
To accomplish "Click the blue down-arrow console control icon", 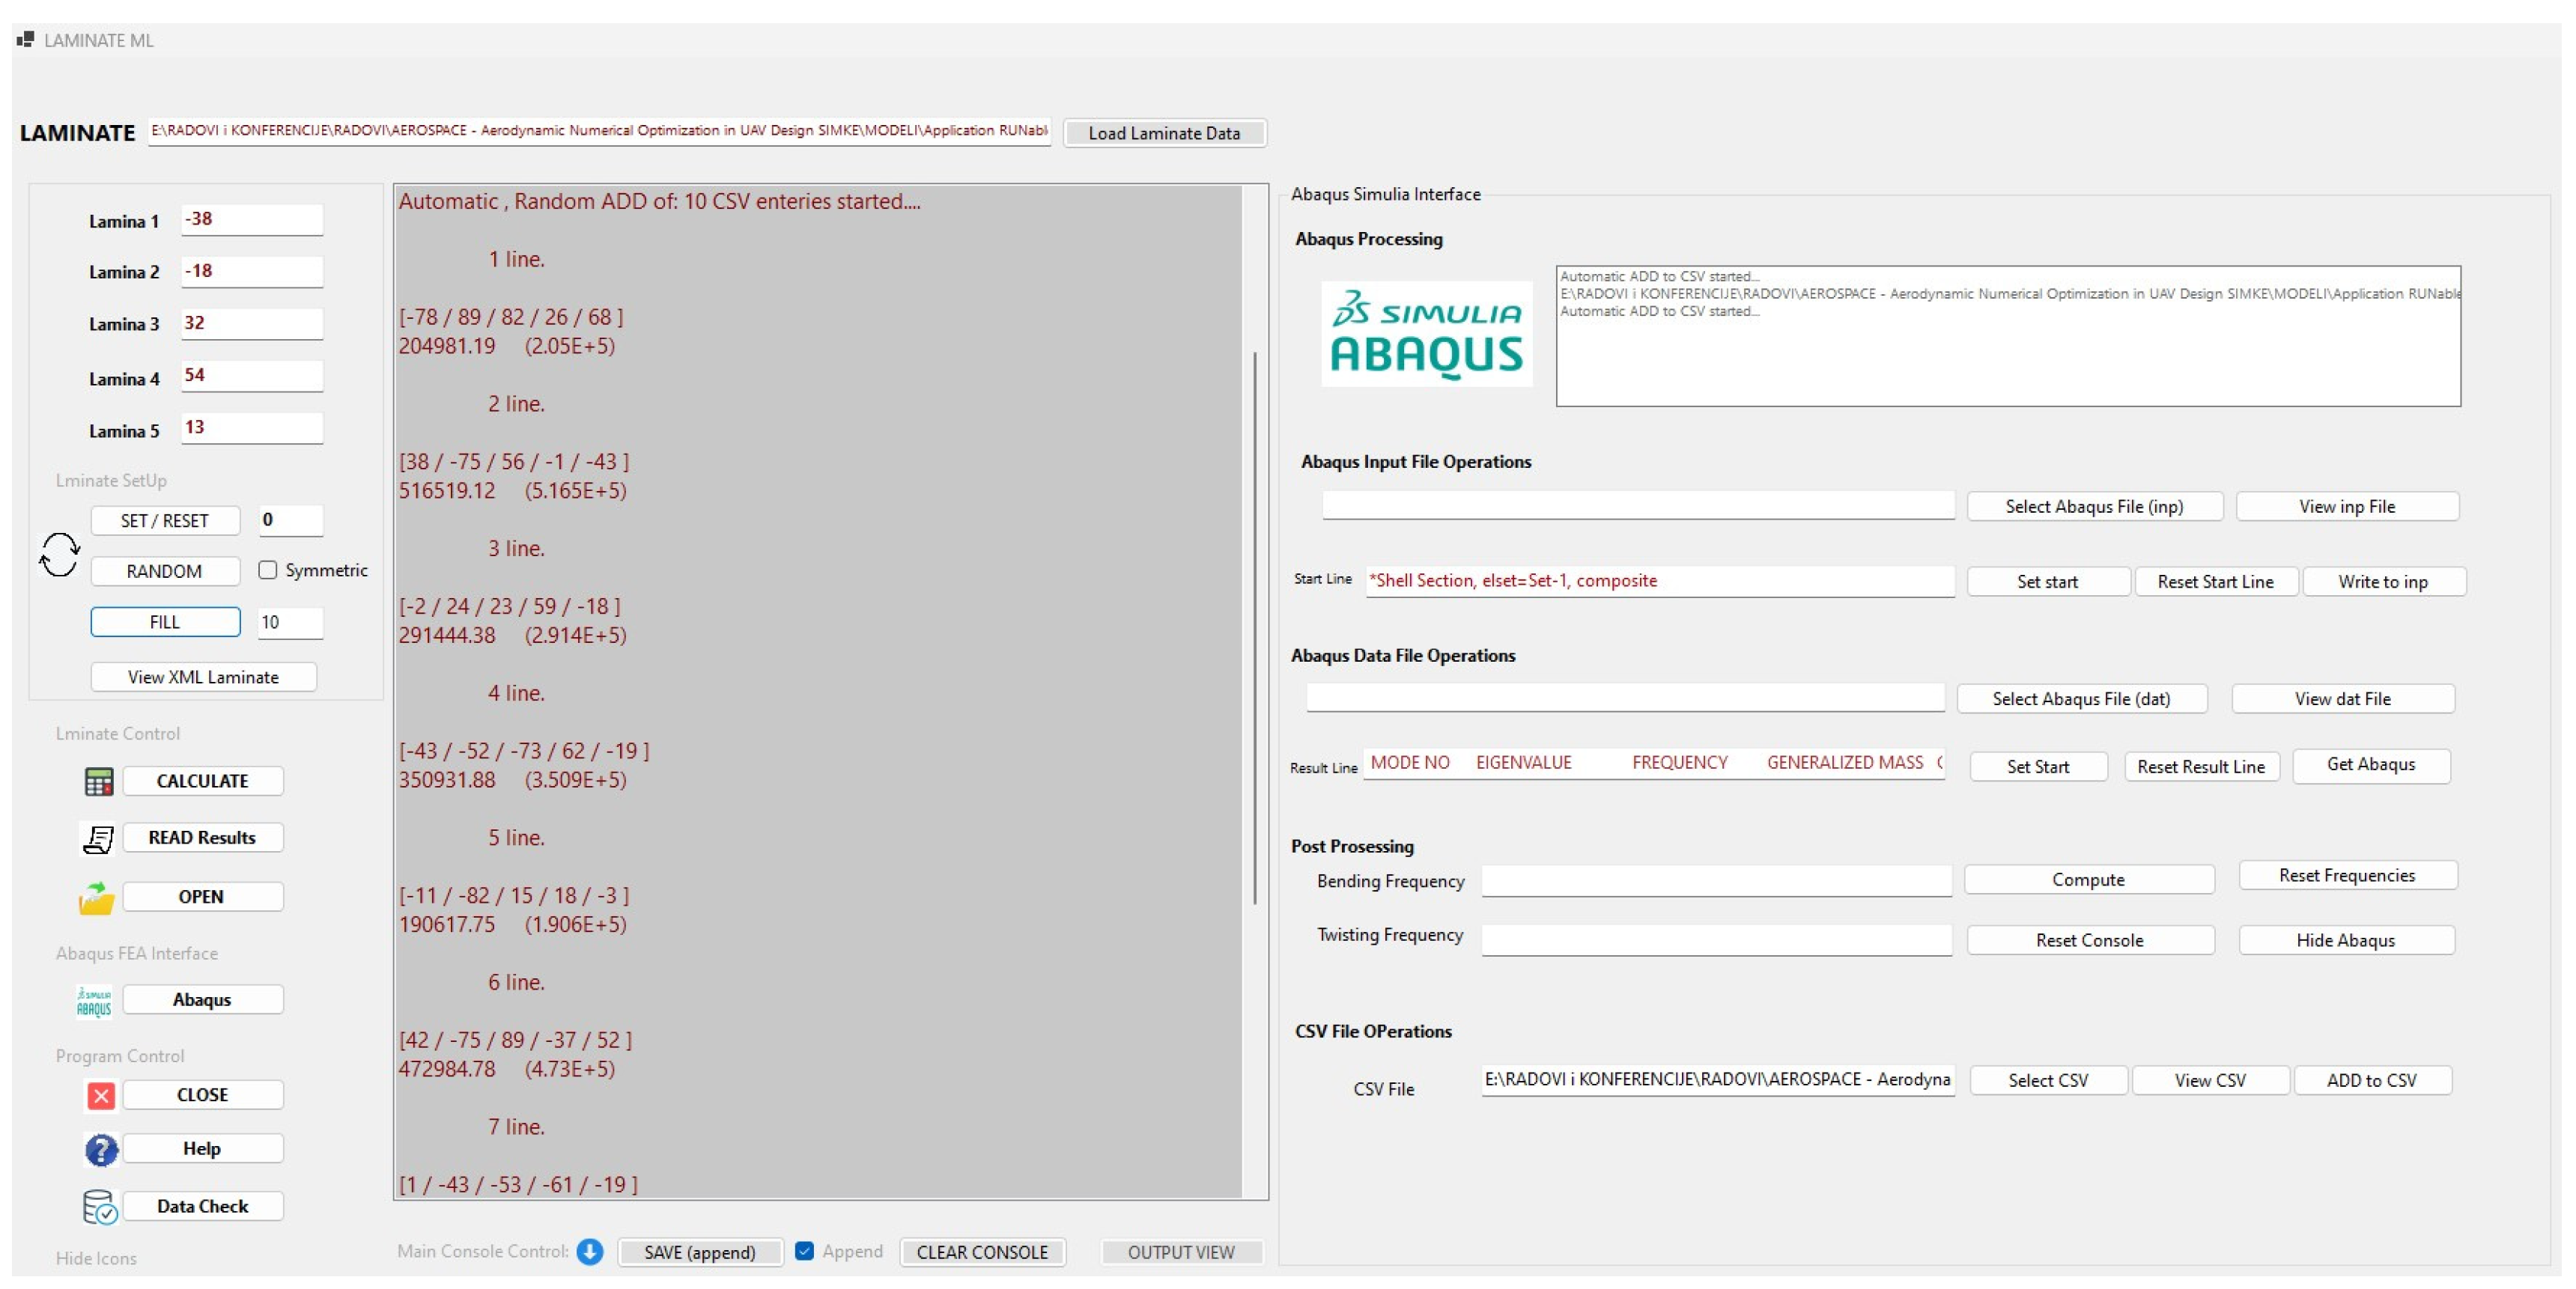I will point(590,1252).
